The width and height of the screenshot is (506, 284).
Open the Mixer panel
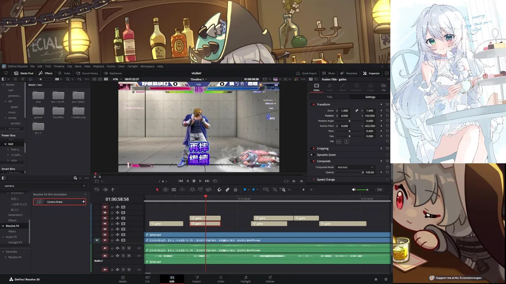(329, 73)
